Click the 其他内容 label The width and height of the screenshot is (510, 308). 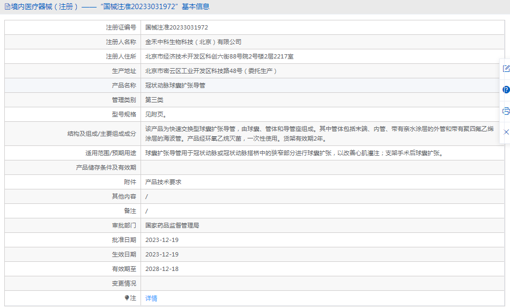tap(124, 196)
